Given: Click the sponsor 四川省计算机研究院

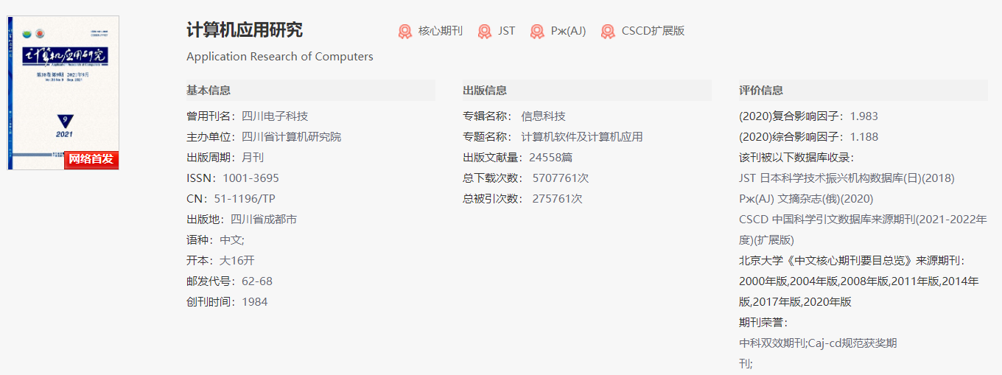Looking at the screenshot, I should pos(292,137).
